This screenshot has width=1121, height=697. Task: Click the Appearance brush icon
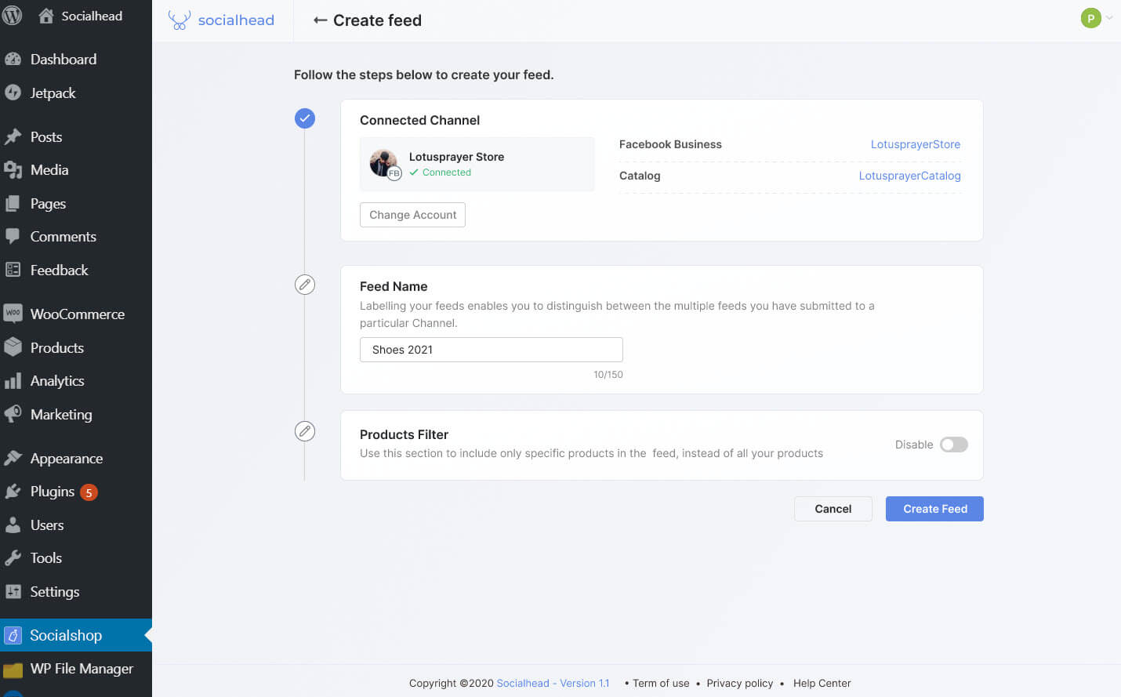click(13, 458)
